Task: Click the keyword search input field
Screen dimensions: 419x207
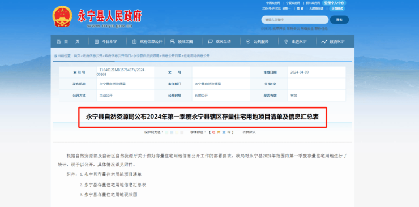Action: (x=295, y=20)
